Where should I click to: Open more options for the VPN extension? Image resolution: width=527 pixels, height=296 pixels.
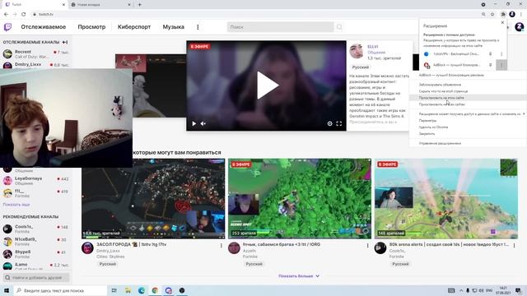coord(501,53)
